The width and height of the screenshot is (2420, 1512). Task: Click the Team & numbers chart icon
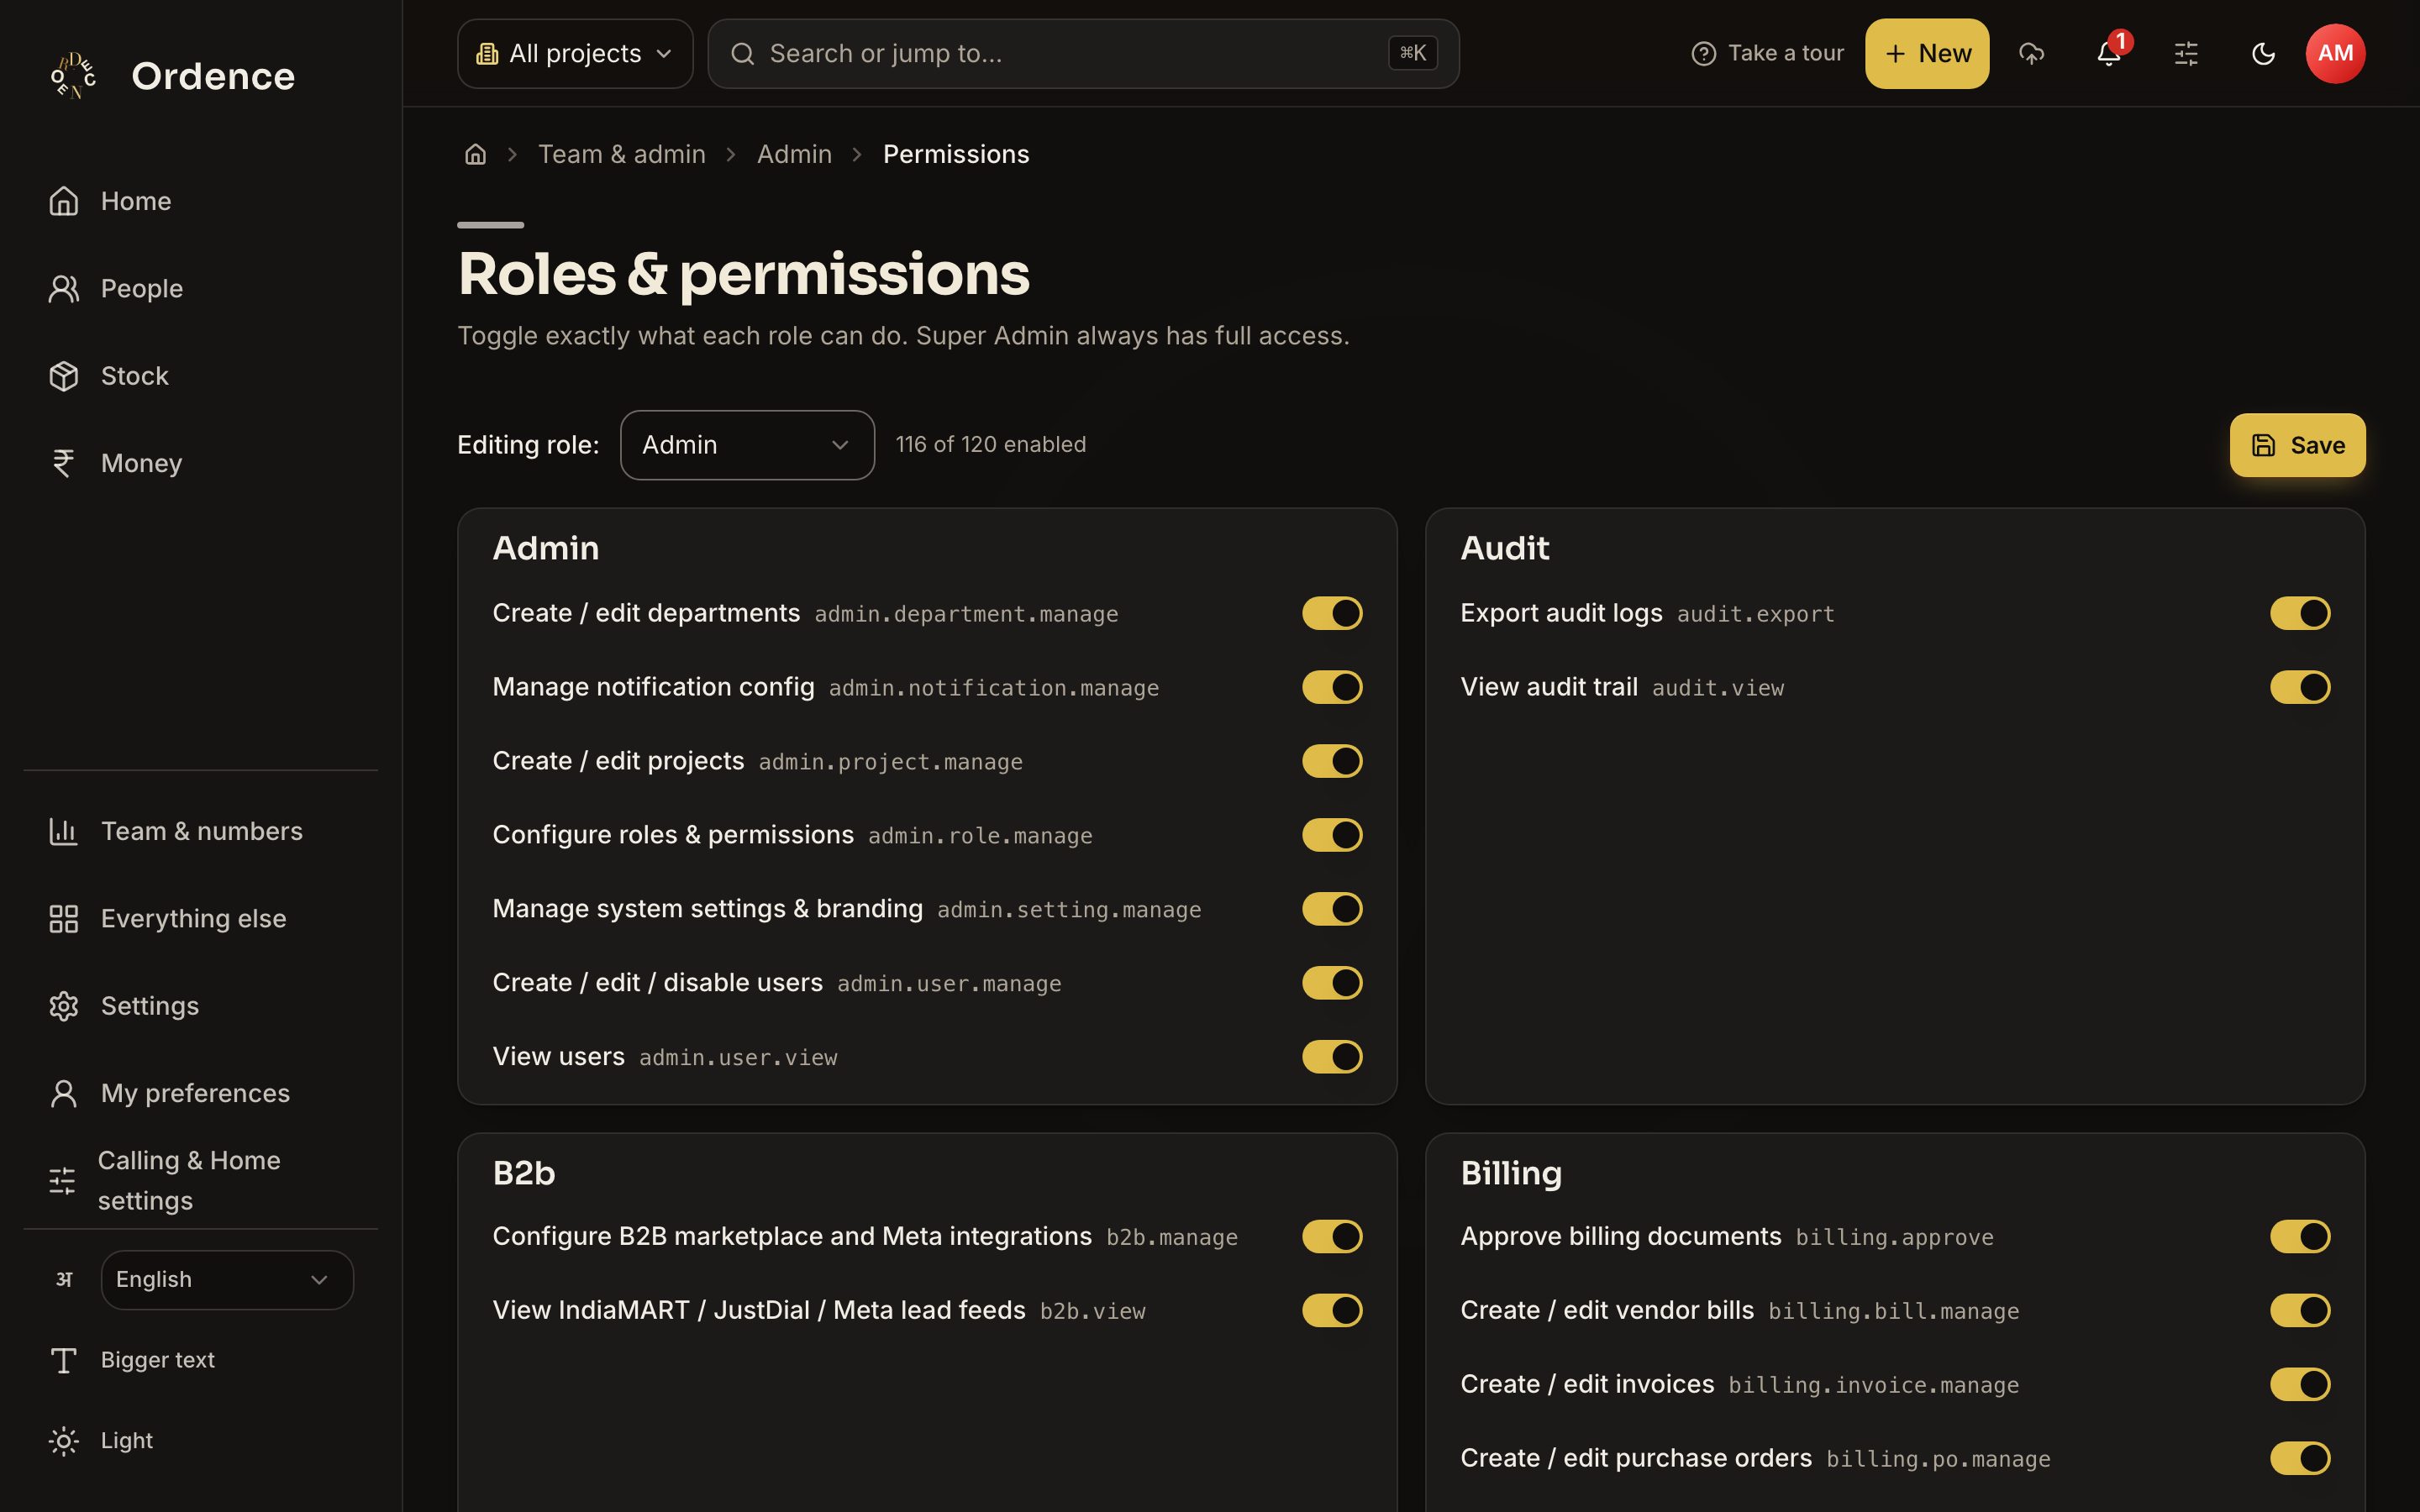coord(64,831)
